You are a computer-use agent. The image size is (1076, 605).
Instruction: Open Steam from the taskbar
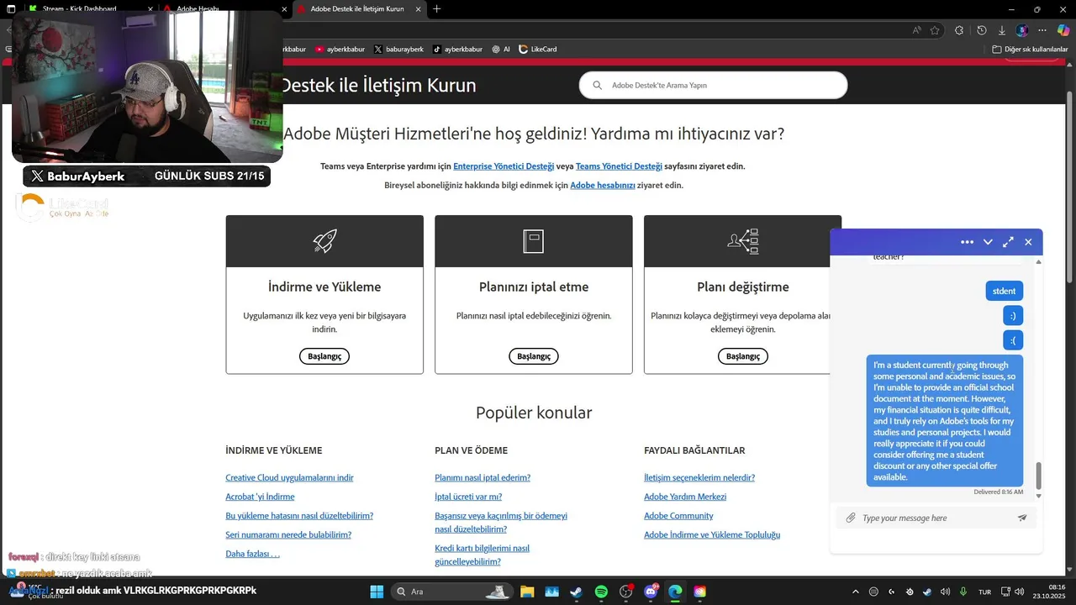point(576,592)
